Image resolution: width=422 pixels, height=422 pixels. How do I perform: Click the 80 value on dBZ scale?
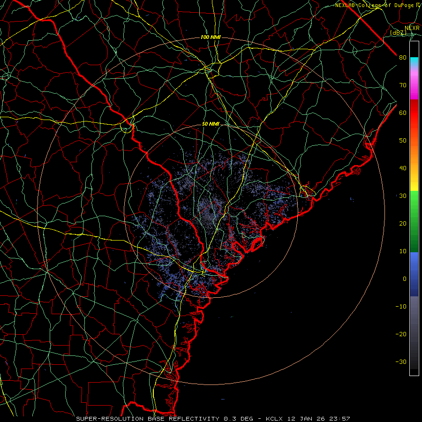point(403,58)
